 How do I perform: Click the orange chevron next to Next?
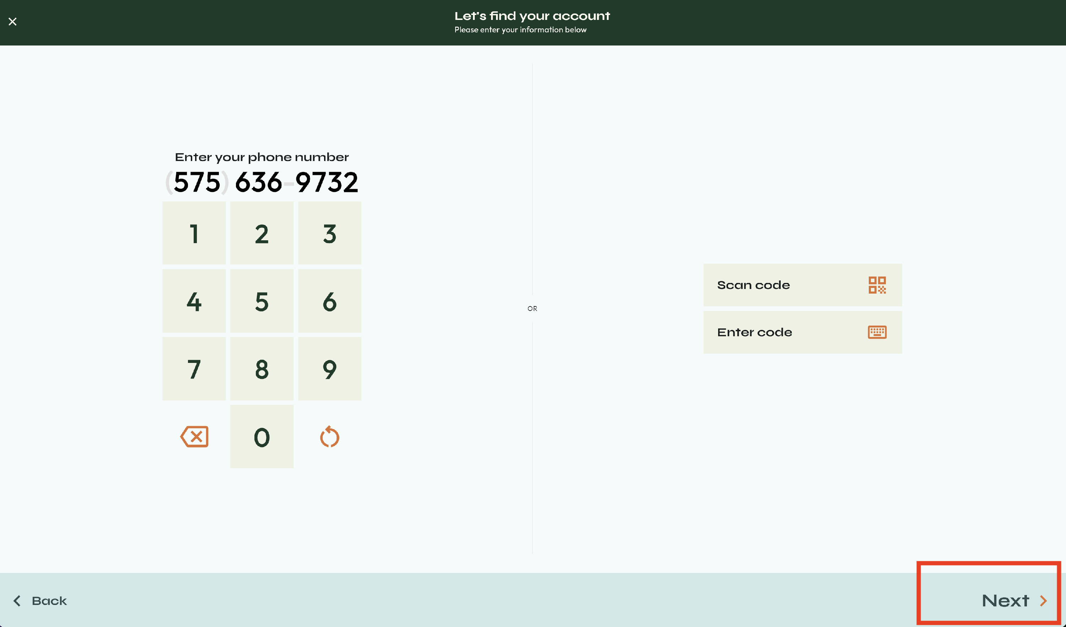1044,601
